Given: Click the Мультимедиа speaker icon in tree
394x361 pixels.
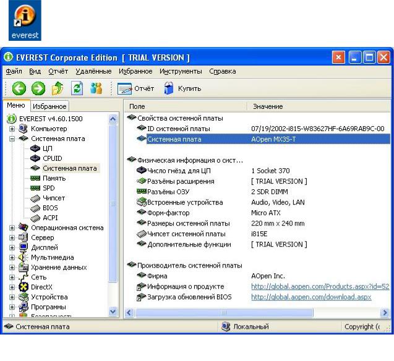Looking at the screenshot, I should [x=23, y=257].
